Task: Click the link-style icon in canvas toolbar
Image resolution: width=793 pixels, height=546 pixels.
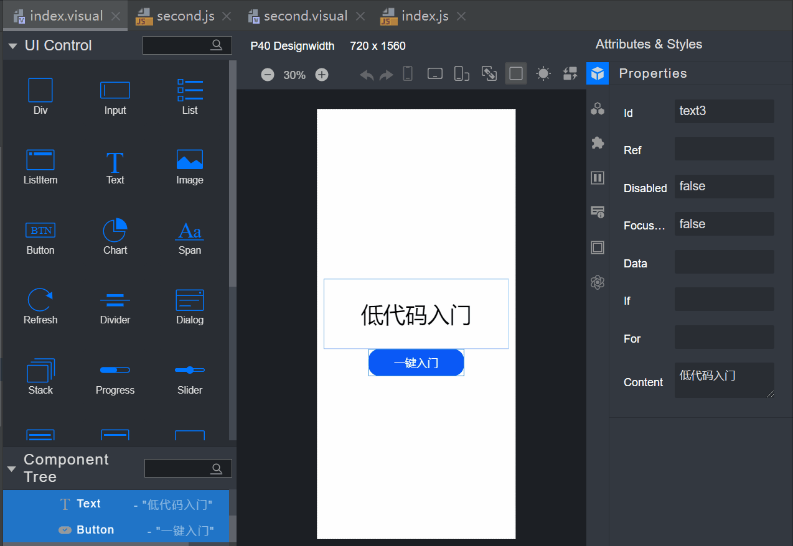Action: [489, 74]
